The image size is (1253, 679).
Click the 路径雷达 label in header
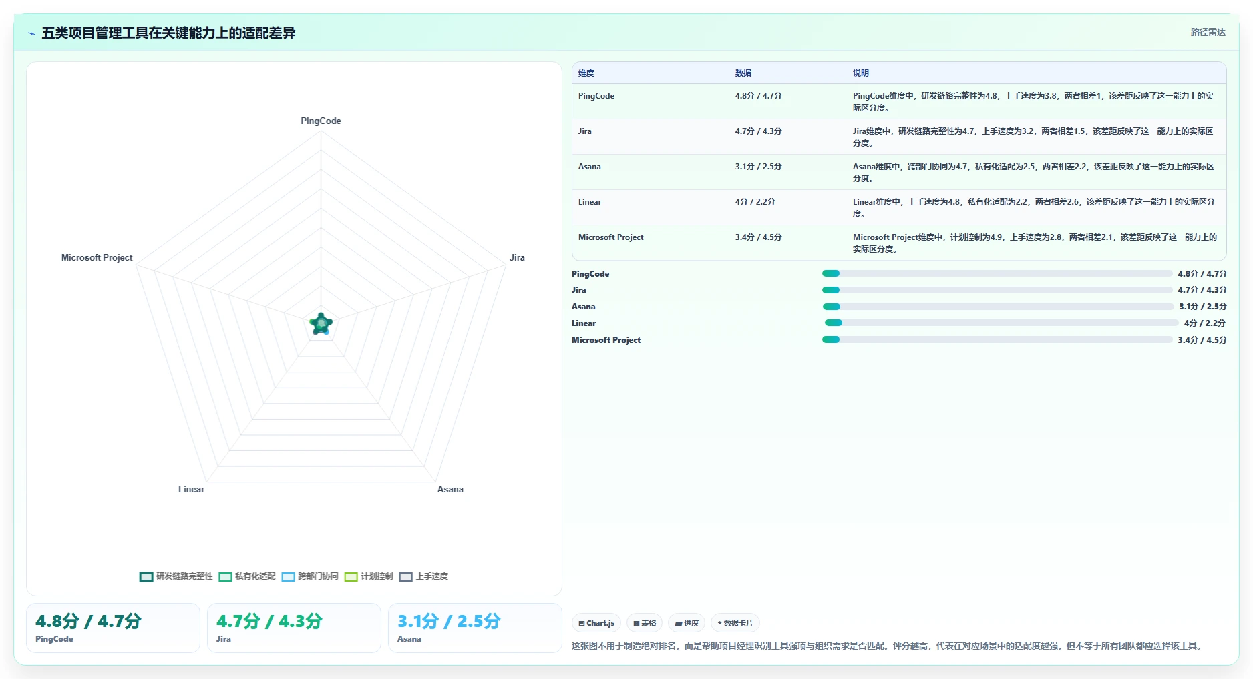pyautogui.click(x=1208, y=32)
